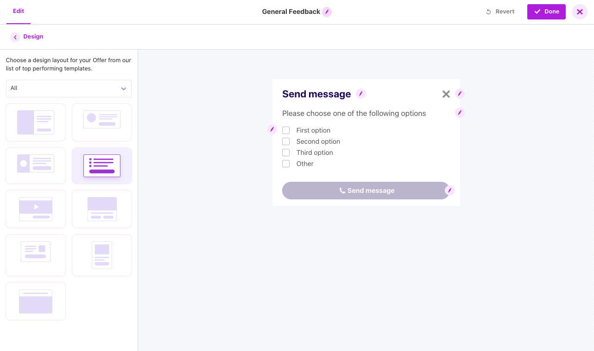594x351 pixels.
Task: Check the First option checkbox
Action: tap(286, 130)
